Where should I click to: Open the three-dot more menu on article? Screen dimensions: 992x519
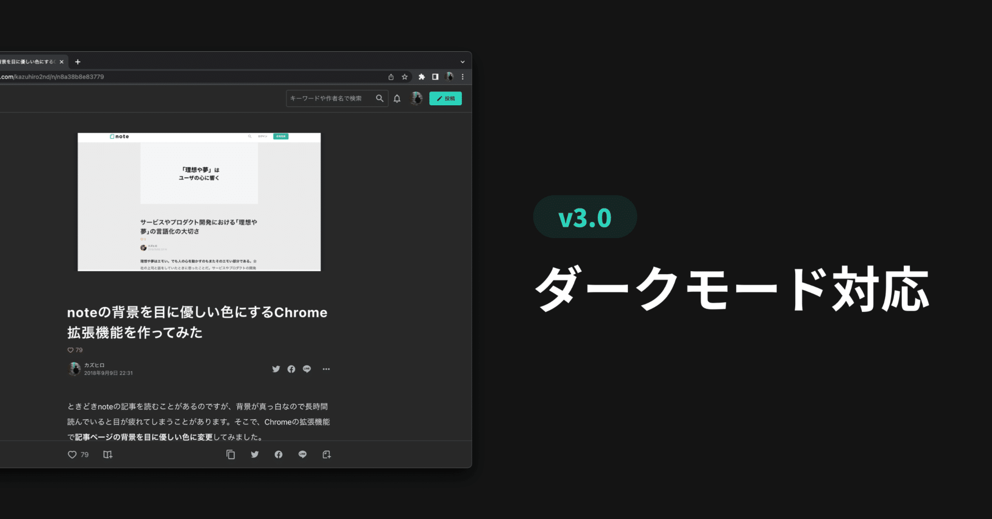click(x=326, y=369)
